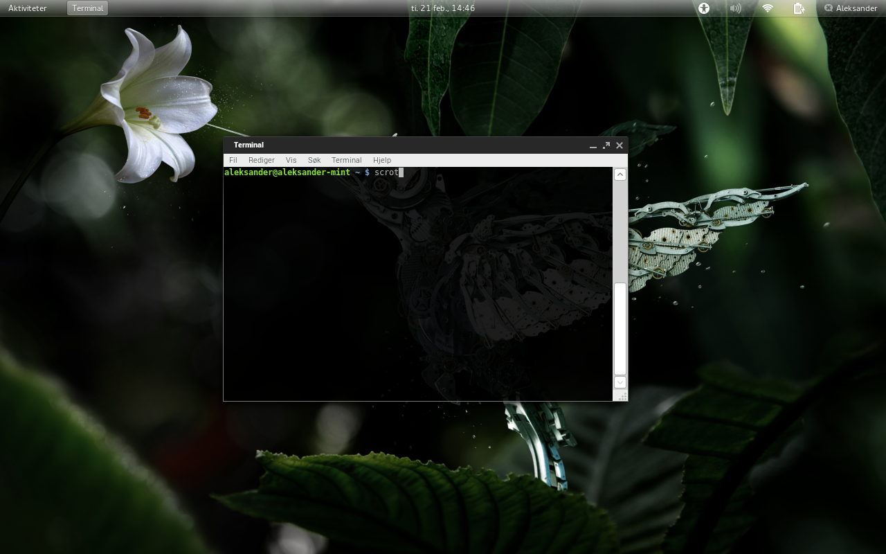Click the terminal scrollbar thumb
The height and width of the screenshot is (554, 886).
point(620,328)
